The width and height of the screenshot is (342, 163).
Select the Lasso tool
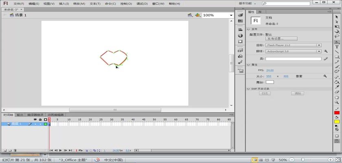point(337,36)
